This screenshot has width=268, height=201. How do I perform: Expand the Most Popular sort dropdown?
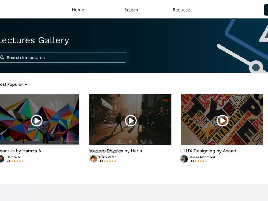(14, 84)
